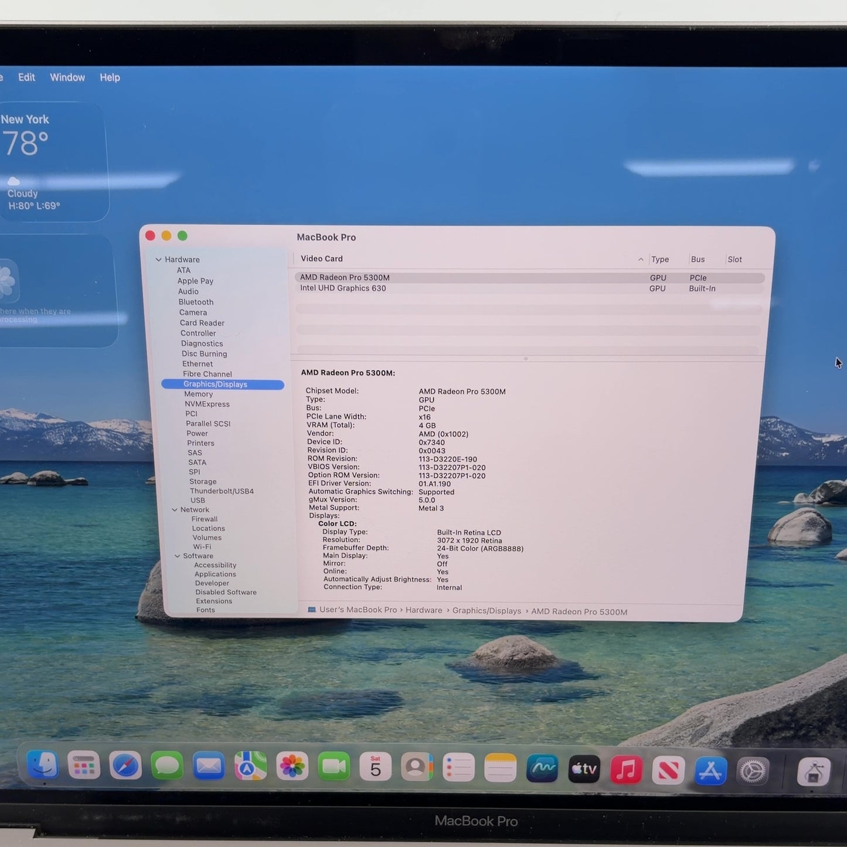Select Bluetooth in the sidebar
This screenshot has width=847, height=847.
196,302
